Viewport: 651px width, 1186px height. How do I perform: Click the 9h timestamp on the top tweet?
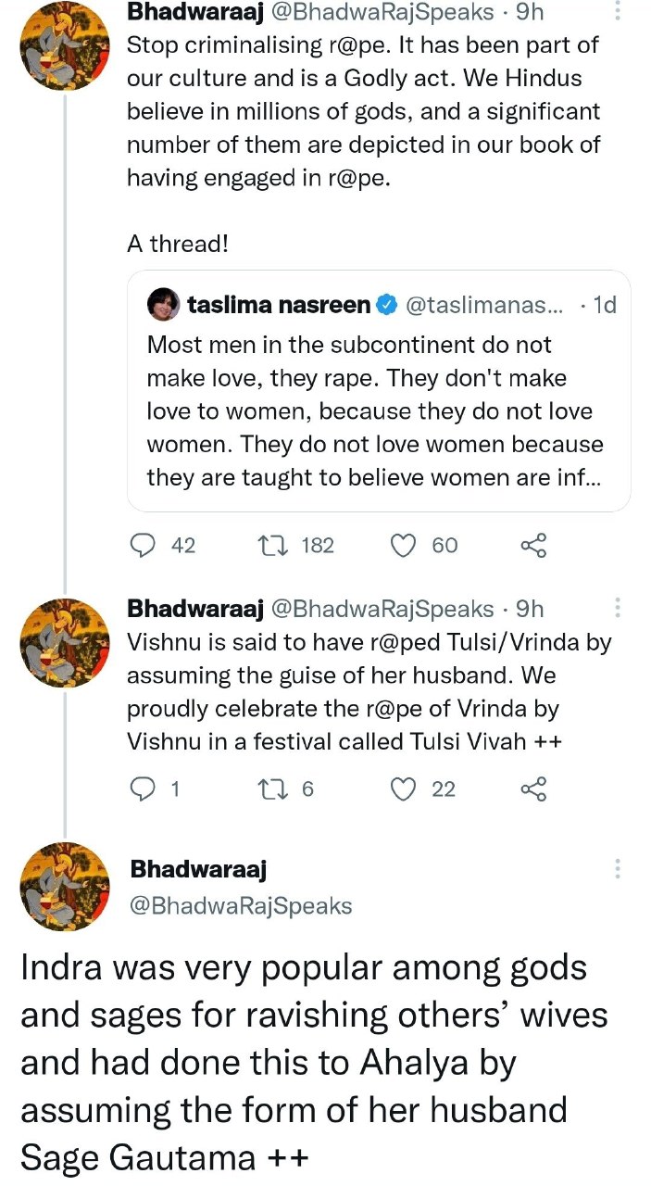pos(529,12)
